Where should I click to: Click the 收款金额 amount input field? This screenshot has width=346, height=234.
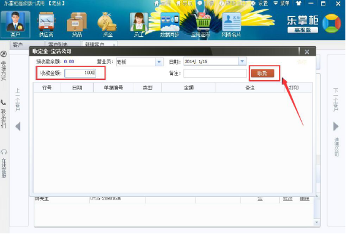[x=81, y=73]
